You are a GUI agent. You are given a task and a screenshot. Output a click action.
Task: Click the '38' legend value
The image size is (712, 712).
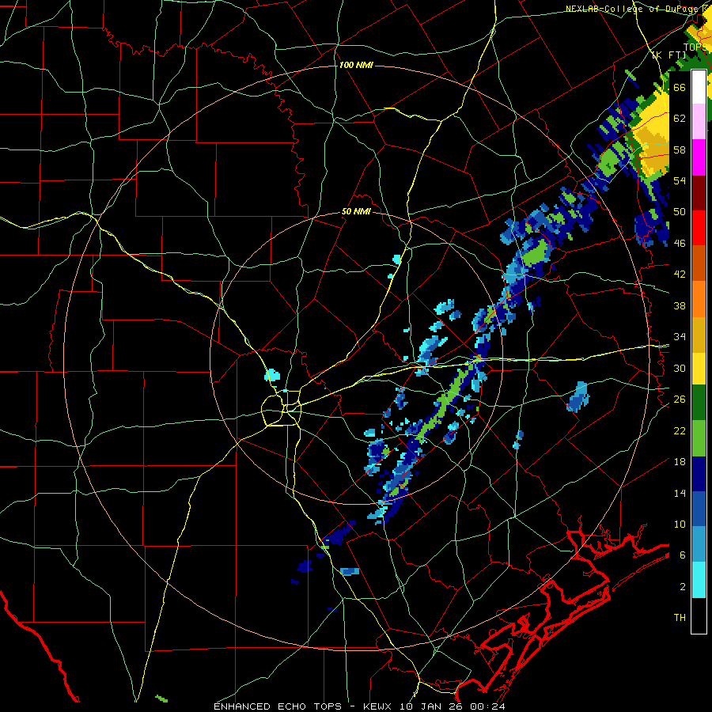tap(680, 305)
